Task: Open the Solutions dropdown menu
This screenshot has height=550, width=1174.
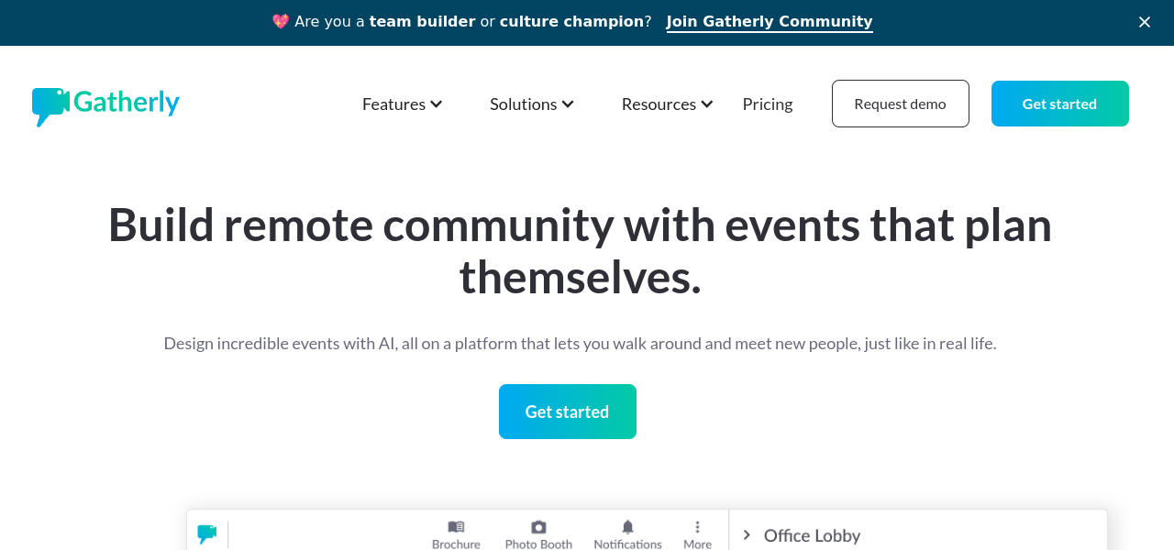Action: click(x=531, y=104)
